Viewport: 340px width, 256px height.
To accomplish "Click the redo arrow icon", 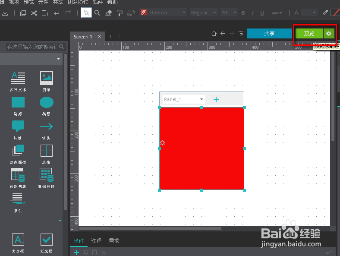I will tap(68, 13).
